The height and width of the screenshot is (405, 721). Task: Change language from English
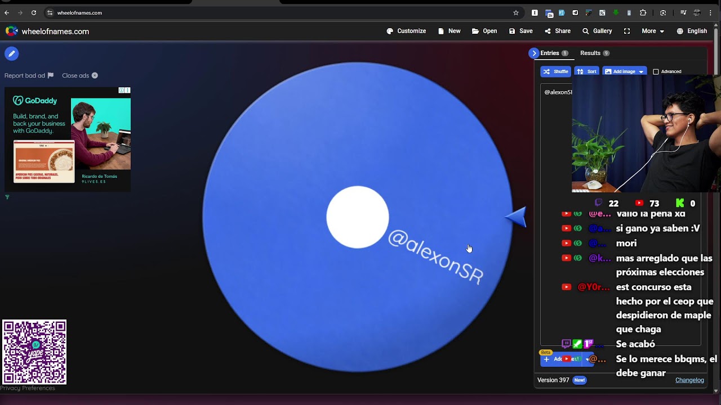(x=692, y=31)
